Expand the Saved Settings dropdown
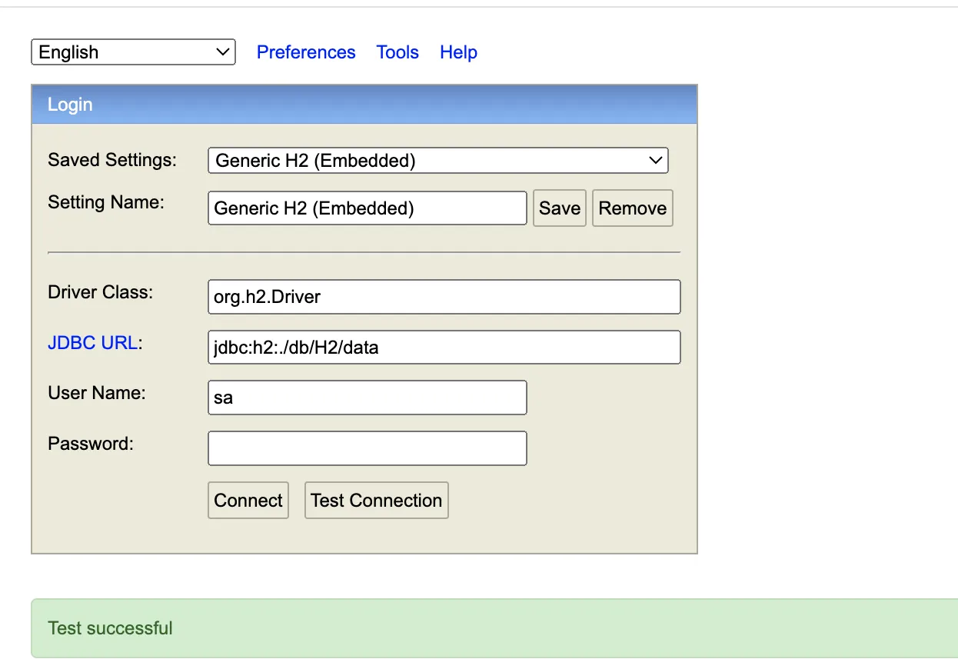The image size is (958, 669). 437,161
